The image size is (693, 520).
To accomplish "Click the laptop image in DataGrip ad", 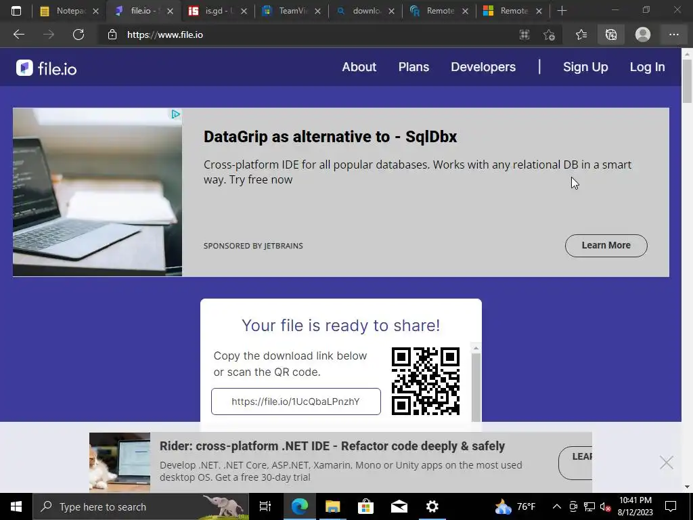I will point(97,192).
